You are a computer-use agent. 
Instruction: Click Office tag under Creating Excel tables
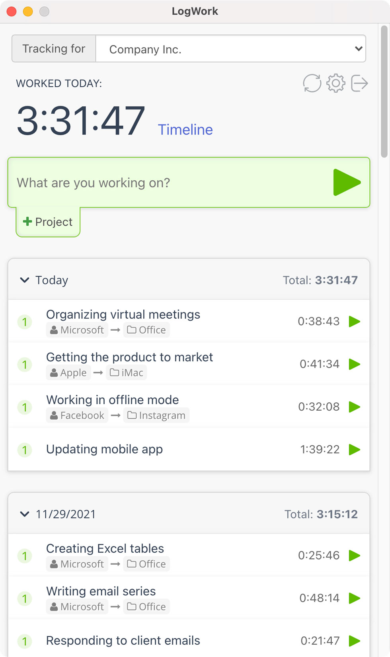[x=146, y=564]
